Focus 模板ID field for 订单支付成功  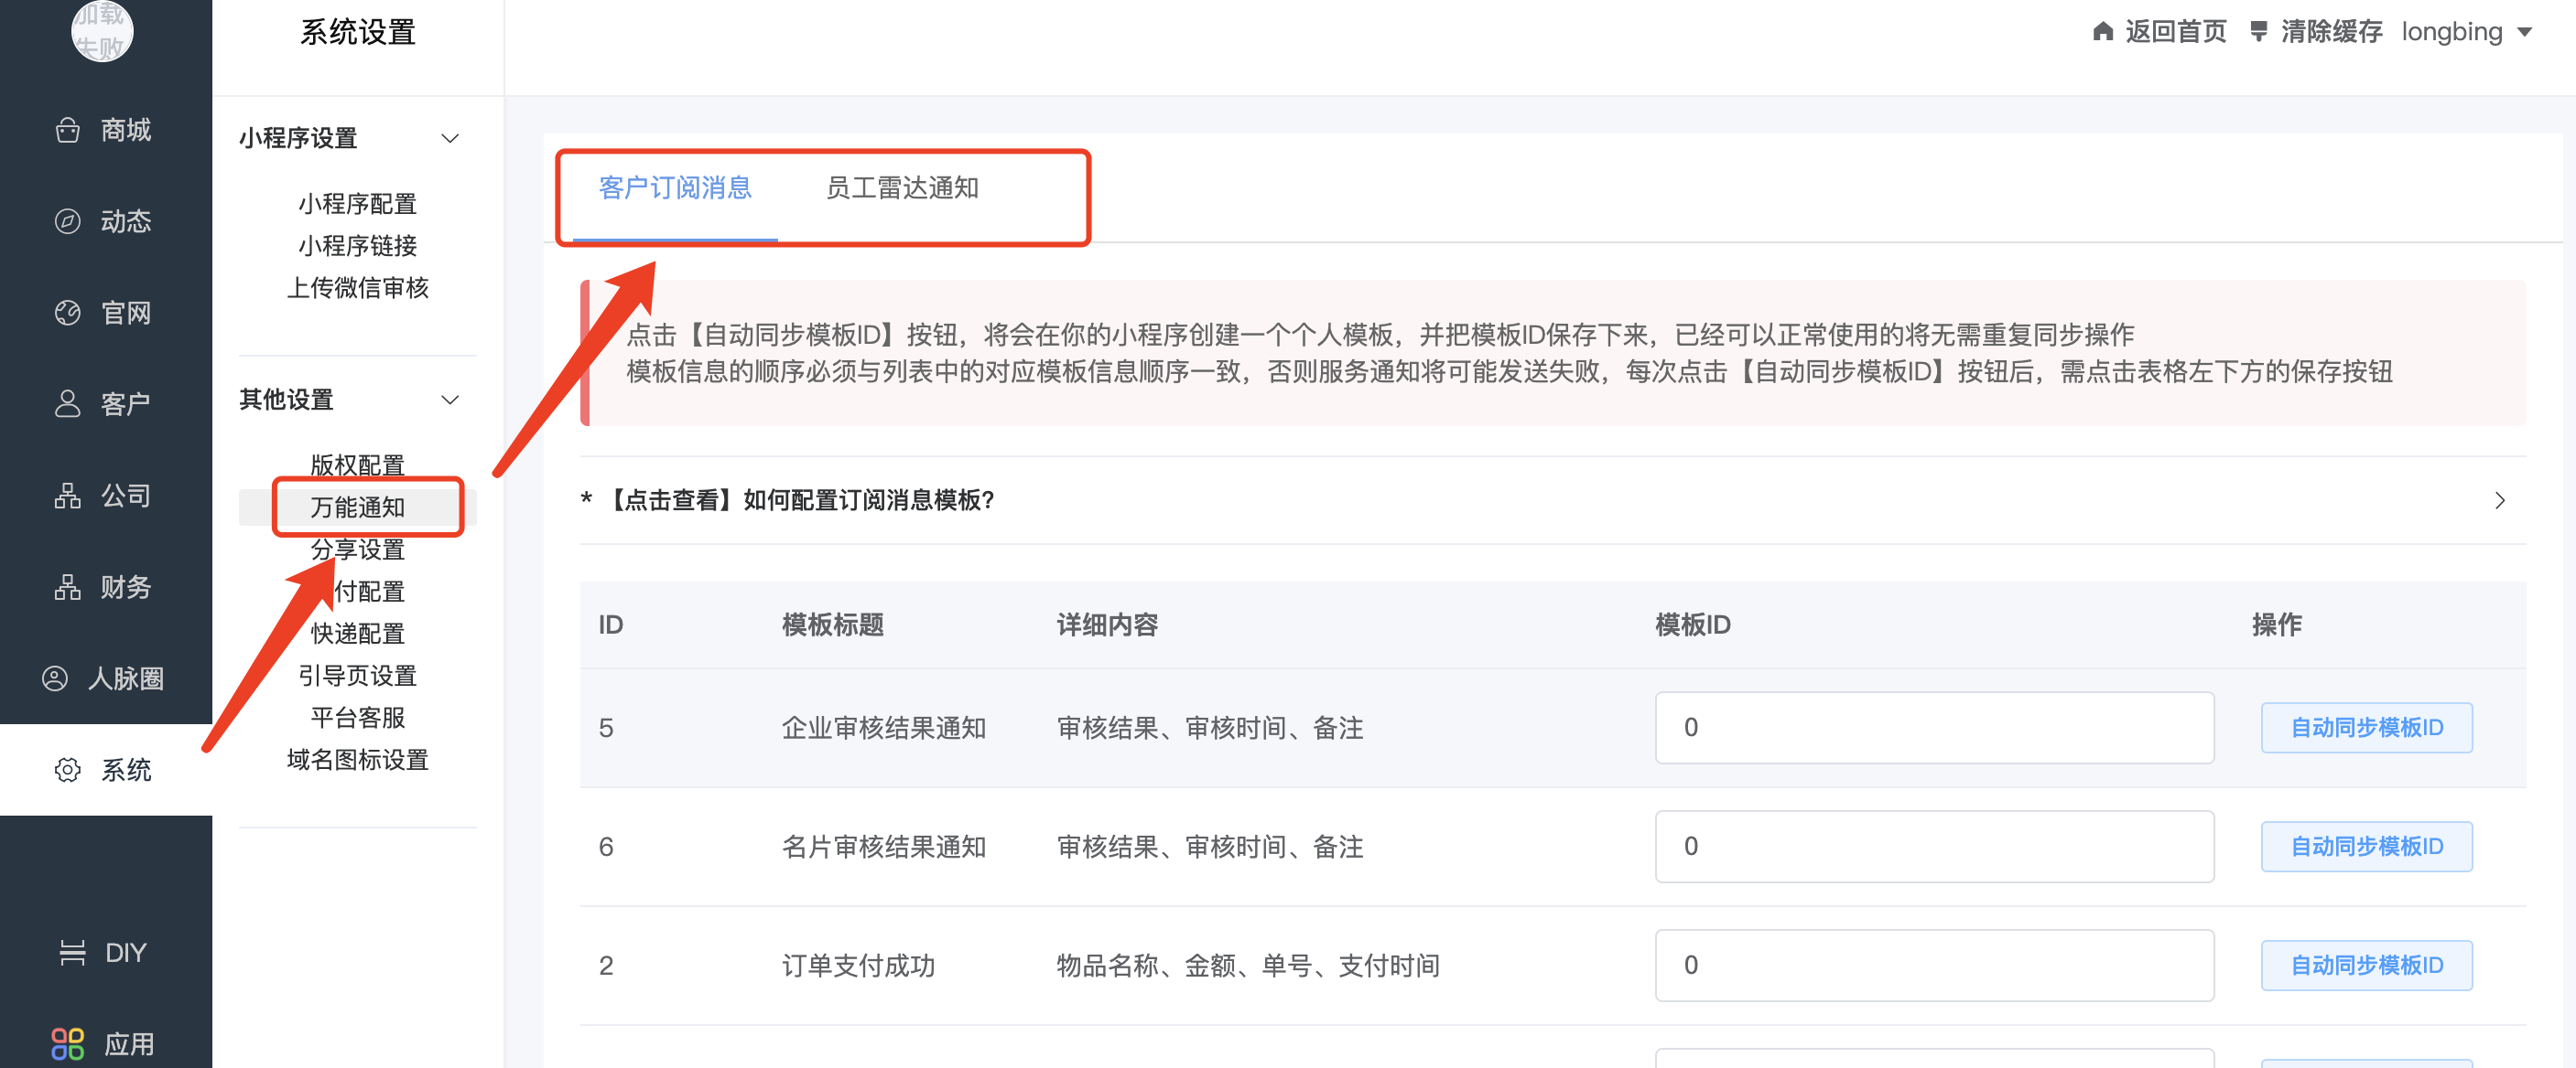point(1934,965)
